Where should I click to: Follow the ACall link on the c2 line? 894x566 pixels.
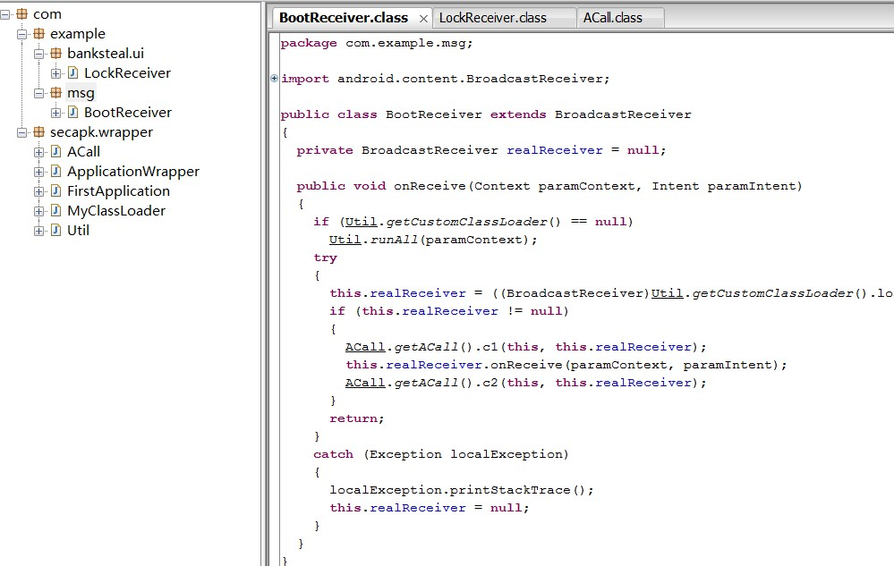click(365, 384)
